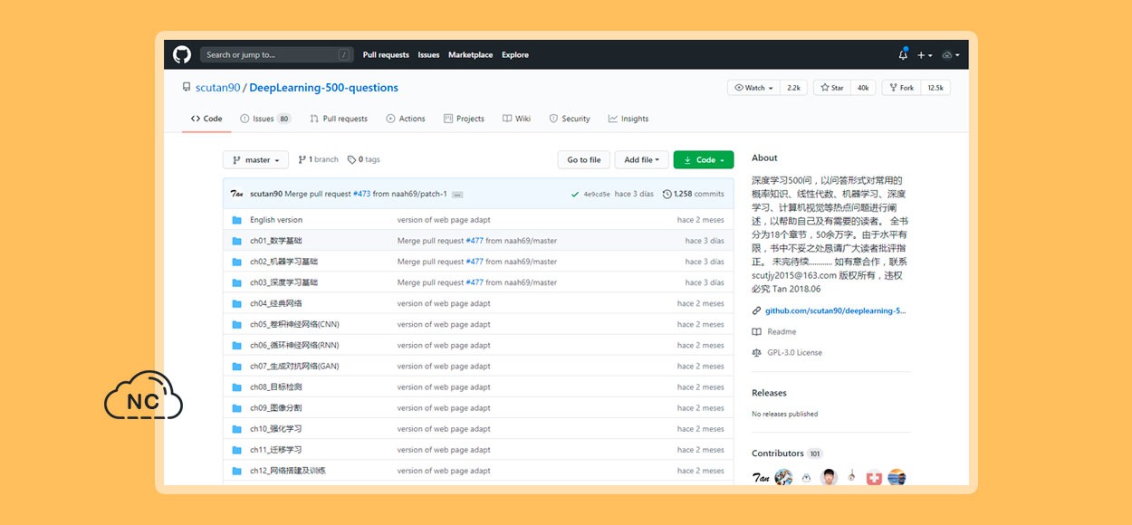This screenshot has width=1132, height=525.
Task: Click the scutan90 author avatar in commit bar
Action: click(236, 194)
